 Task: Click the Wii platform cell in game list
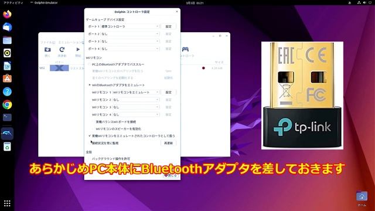click(x=42, y=68)
